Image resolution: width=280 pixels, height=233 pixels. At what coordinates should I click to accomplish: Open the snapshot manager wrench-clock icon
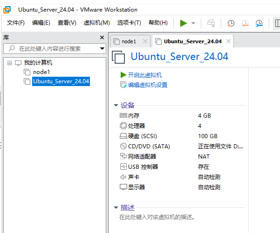point(259,23)
